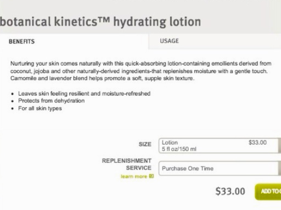Click the Leaves skin feeling resilient bullet
Screen dimensions: 281x210
[84, 94]
